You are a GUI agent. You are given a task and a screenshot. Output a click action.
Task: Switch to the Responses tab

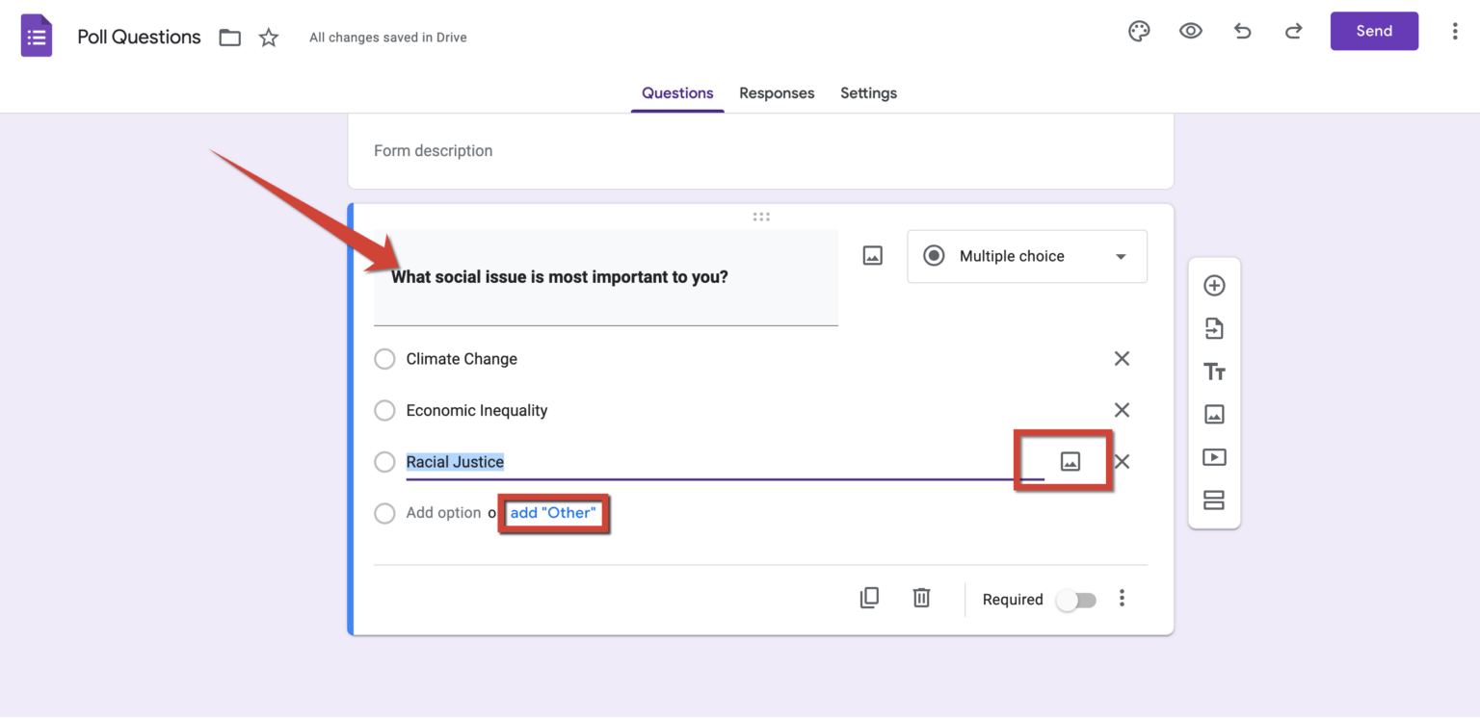coord(777,92)
